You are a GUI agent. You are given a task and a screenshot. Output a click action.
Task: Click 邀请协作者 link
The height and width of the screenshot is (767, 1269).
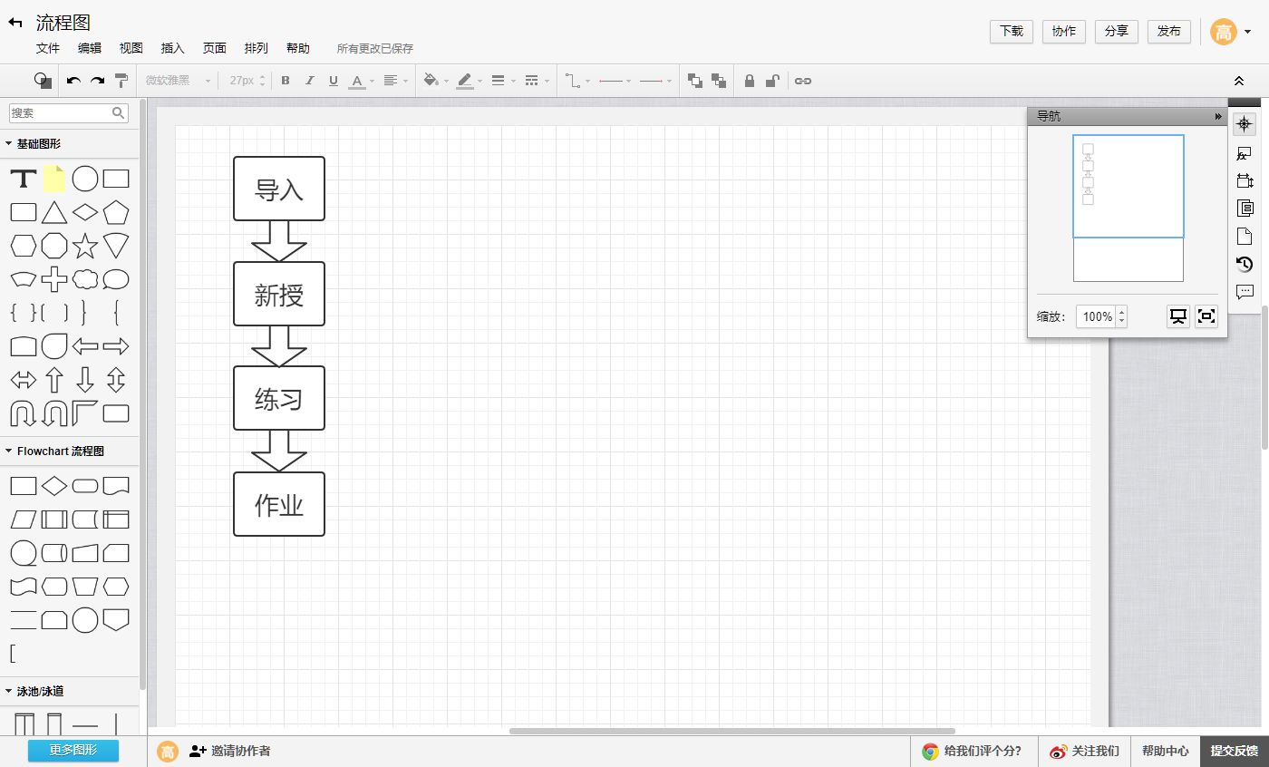click(x=230, y=751)
